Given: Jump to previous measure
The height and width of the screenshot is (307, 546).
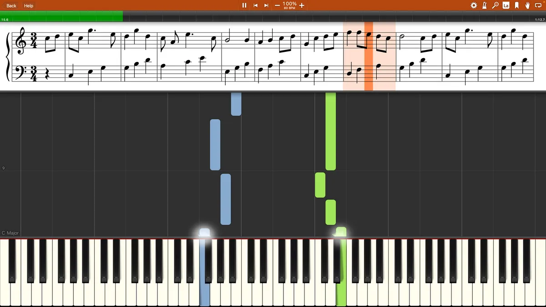Looking at the screenshot, I should coord(256,5).
